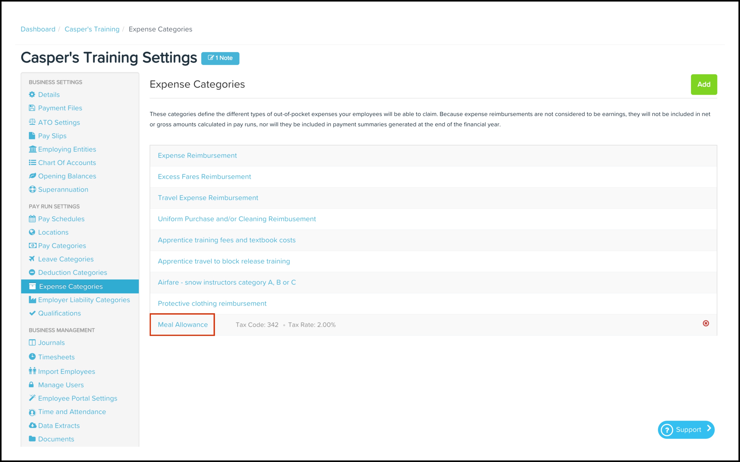The width and height of the screenshot is (740, 462).
Task: Open Employee Portal Settings
Action: [x=78, y=398]
